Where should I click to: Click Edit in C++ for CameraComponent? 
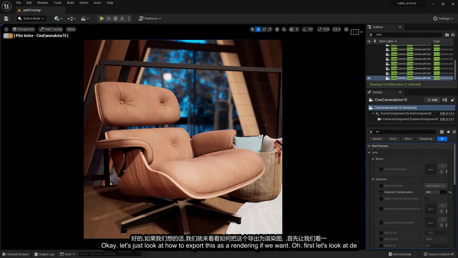click(x=447, y=119)
